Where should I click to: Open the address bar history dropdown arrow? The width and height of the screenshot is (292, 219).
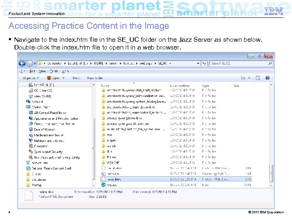(198, 63)
